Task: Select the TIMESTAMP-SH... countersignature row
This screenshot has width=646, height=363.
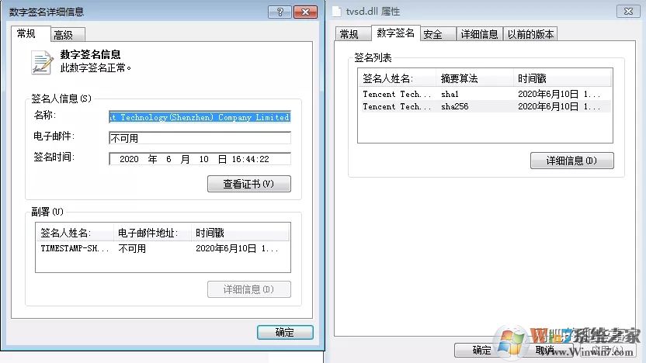Action: (x=163, y=248)
